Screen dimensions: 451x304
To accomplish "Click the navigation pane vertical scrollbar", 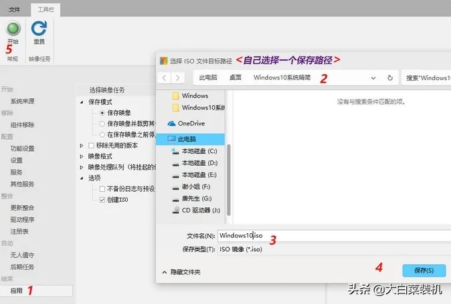I will [x=229, y=180].
